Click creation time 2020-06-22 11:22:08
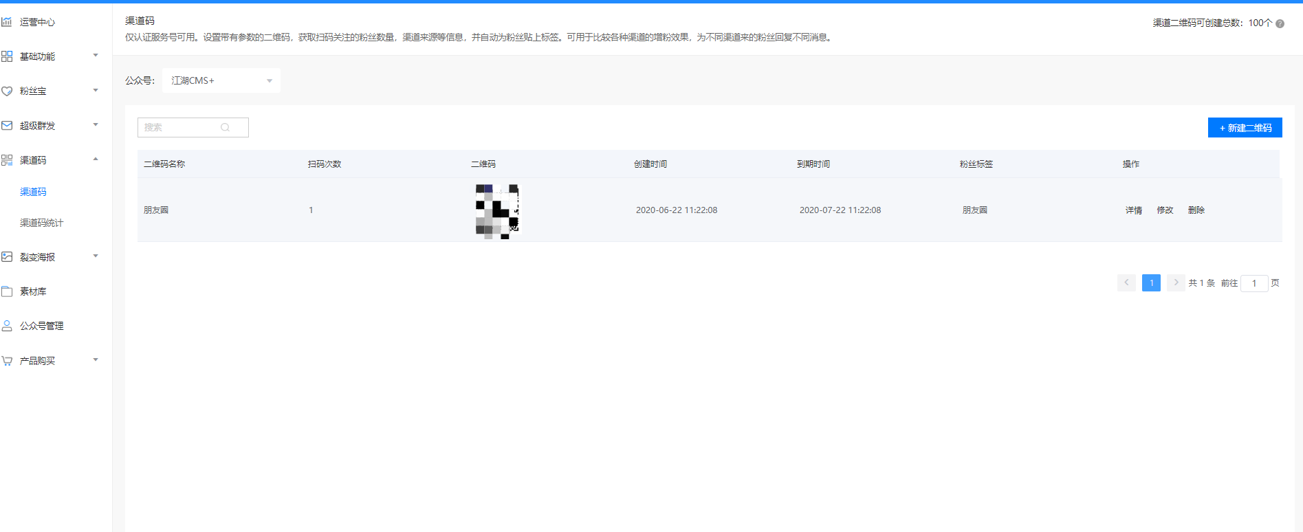 677,210
